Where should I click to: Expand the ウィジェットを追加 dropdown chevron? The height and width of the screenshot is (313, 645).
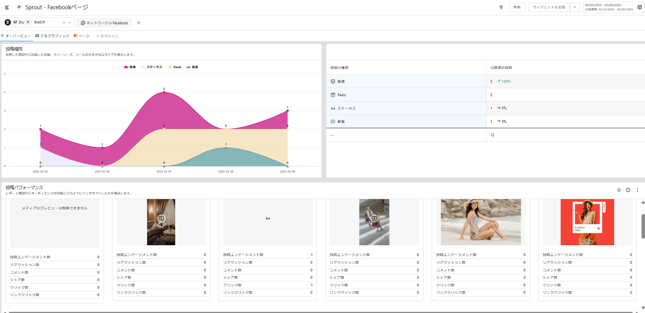click(x=575, y=7)
